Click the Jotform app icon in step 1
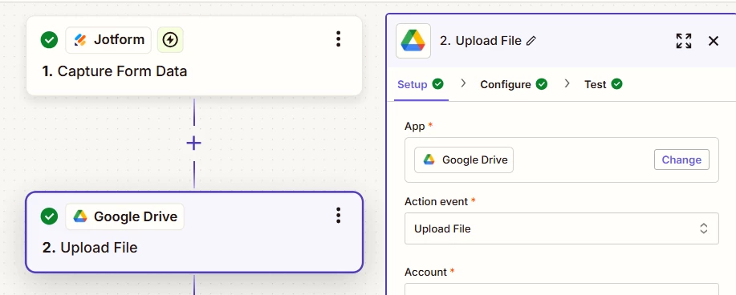The image size is (736, 295). click(x=80, y=40)
